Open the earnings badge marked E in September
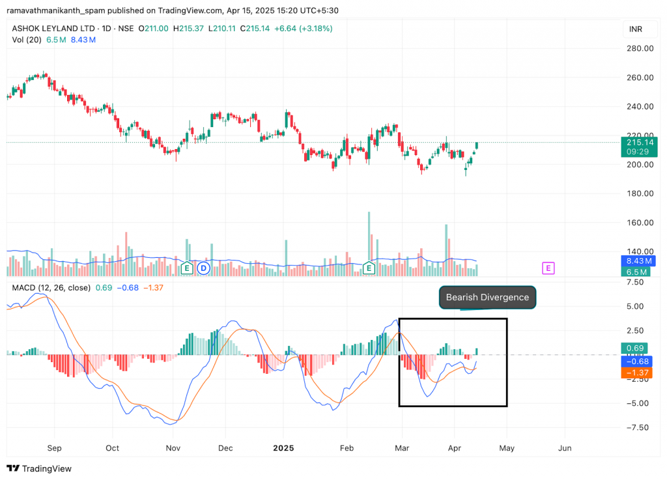The width and height of the screenshot is (667, 480). (x=187, y=268)
